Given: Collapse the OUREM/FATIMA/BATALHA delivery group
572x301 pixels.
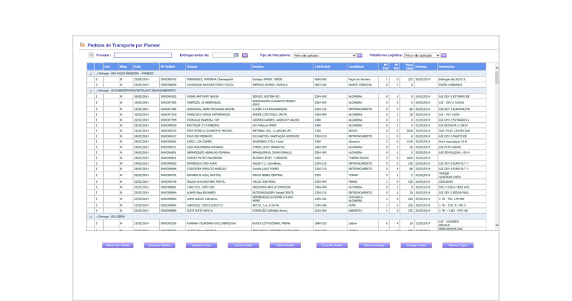Looking at the screenshot, I should point(91,90).
